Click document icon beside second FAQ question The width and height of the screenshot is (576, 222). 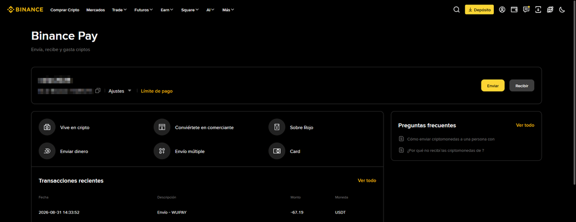point(401,150)
